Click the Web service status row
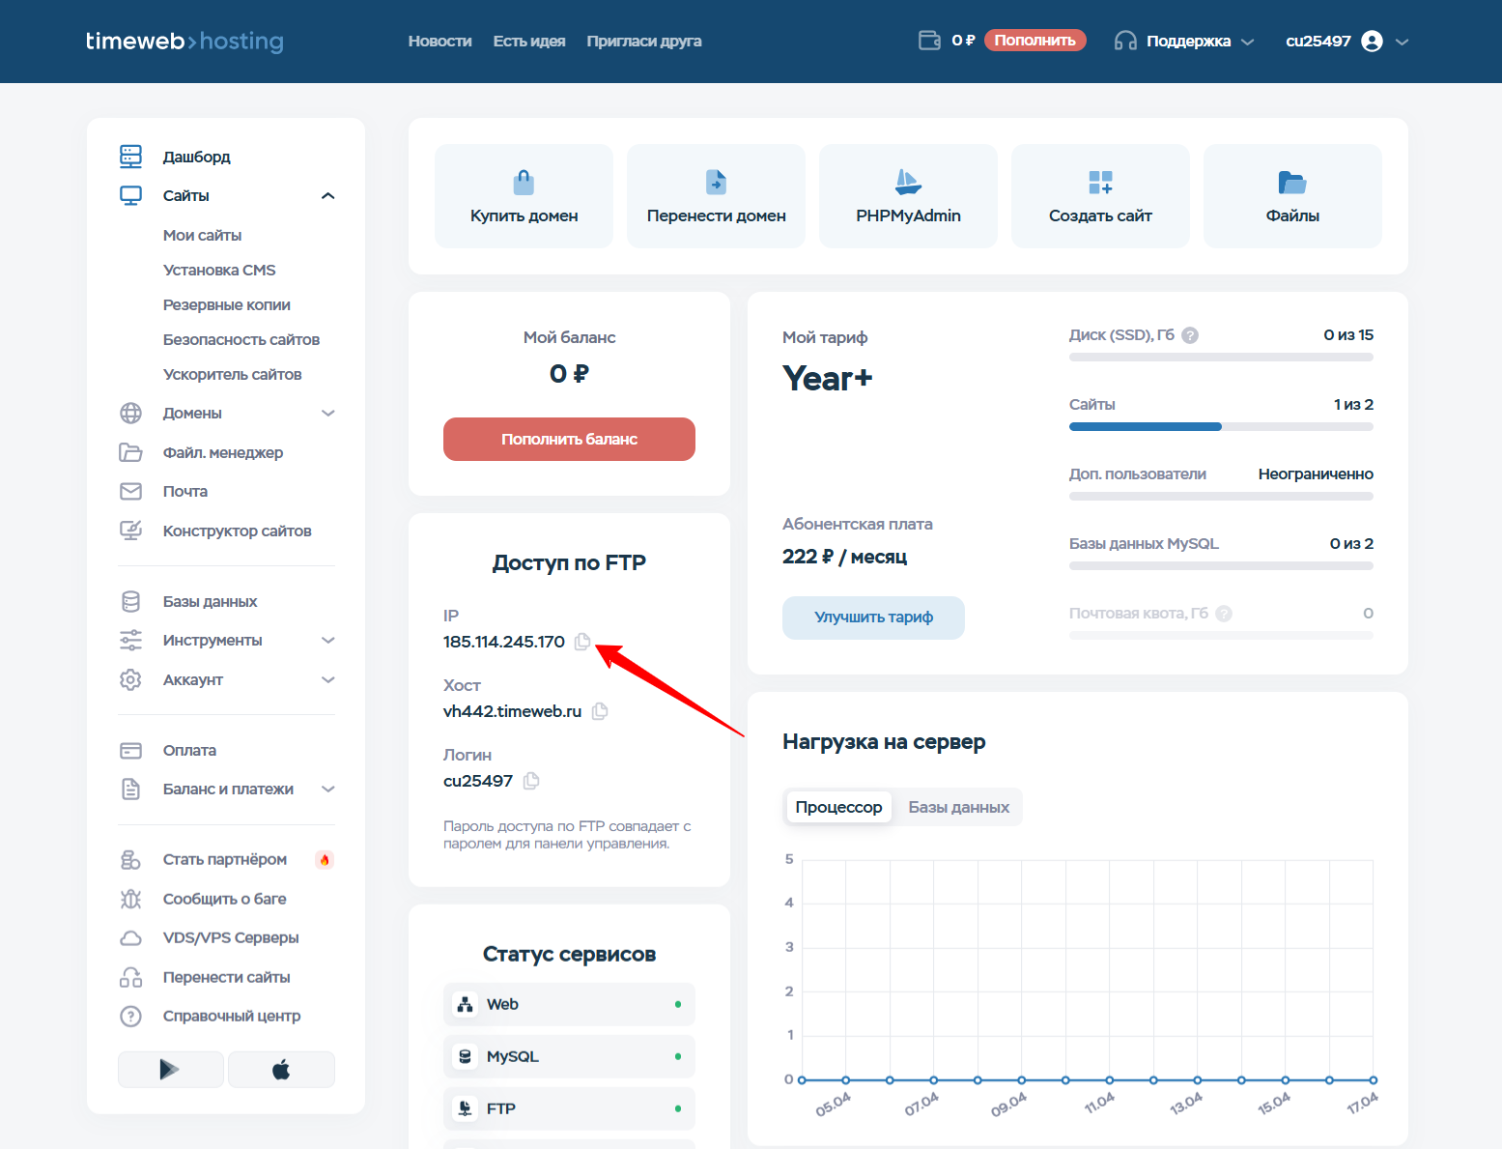Image resolution: width=1502 pixels, height=1149 pixels. click(569, 1005)
